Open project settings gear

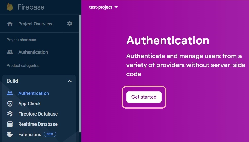click(70, 24)
